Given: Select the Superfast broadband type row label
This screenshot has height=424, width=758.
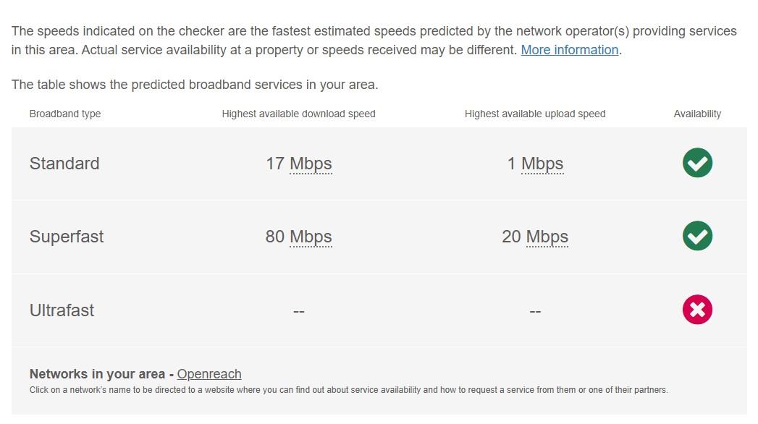Looking at the screenshot, I should (x=66, y=237).
